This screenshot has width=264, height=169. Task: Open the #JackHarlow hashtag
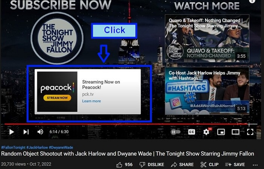pyautogui.click(x=37, y=147)
